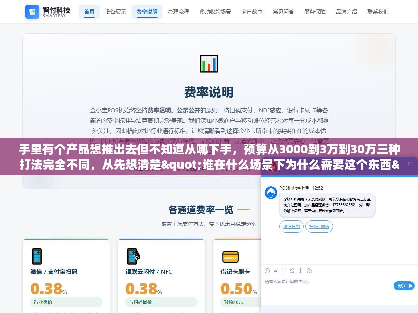This screenshot has height=313, width=418.
Task: Click the WeChat icon in chat toolbar
Action: point(309,271)
